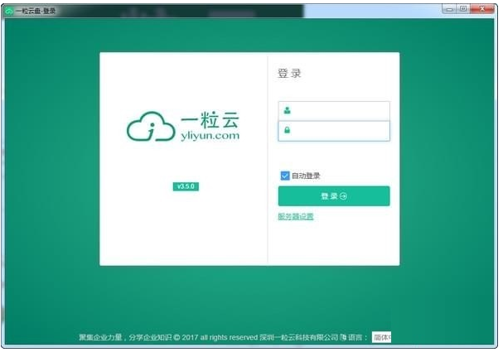503x352 pixels.
Task: Click the v3.5.0 version badge
Action: [x=186, y=187]
